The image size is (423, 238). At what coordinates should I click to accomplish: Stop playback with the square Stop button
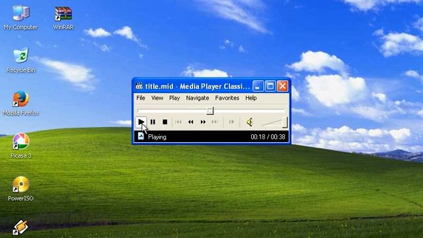point(165,122)
